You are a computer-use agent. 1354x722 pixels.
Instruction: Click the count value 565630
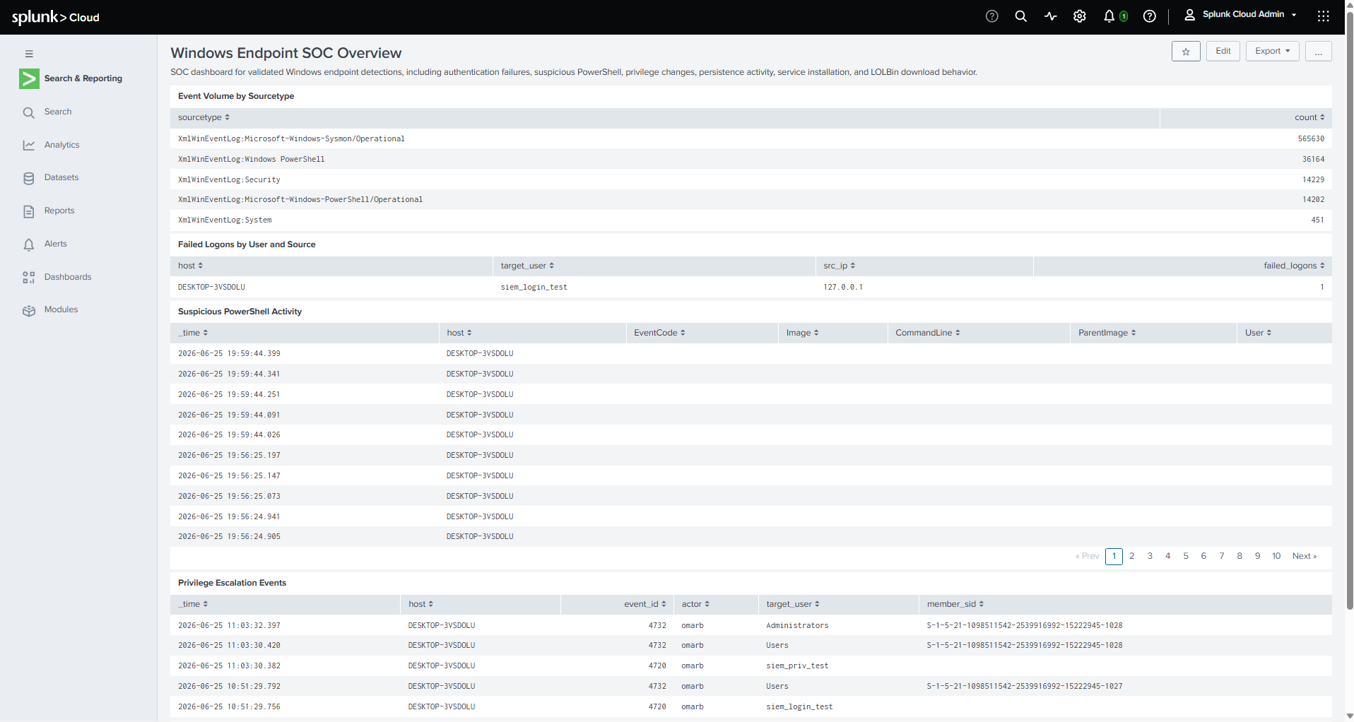[x=1311, y=139]
